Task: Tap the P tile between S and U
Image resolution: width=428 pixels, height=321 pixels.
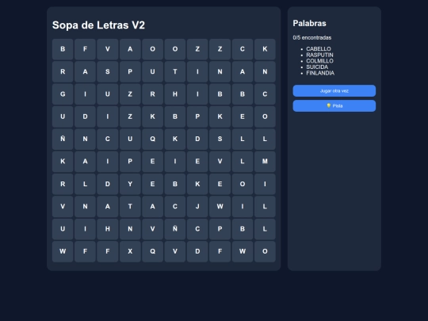Action: pyautogui.click(x=130, y=71)
